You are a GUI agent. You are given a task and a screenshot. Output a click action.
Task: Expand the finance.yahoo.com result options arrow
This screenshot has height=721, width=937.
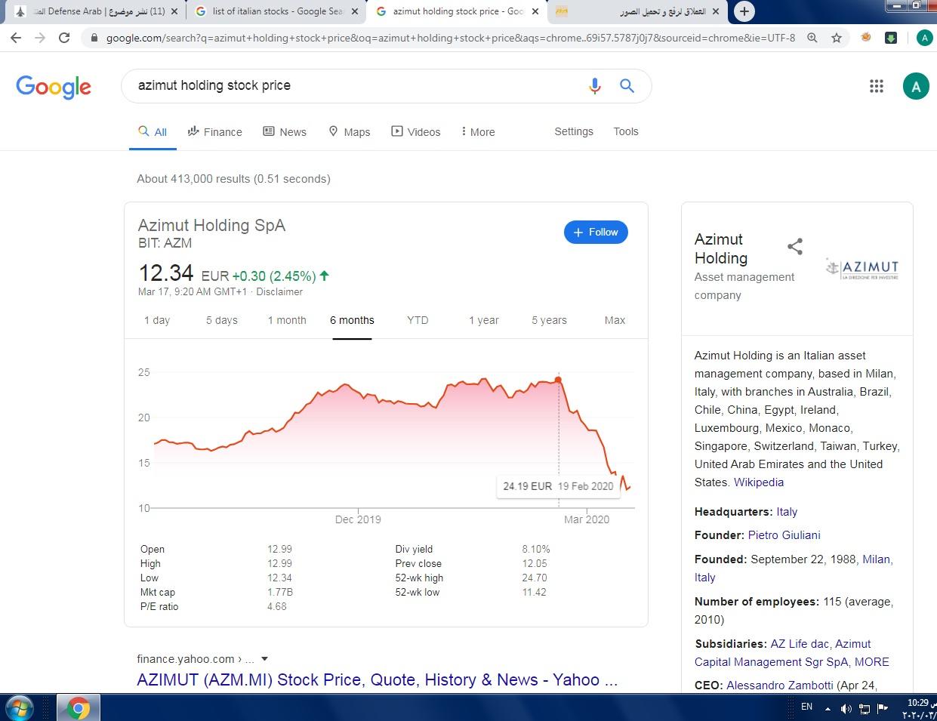[x=264, y=659]
